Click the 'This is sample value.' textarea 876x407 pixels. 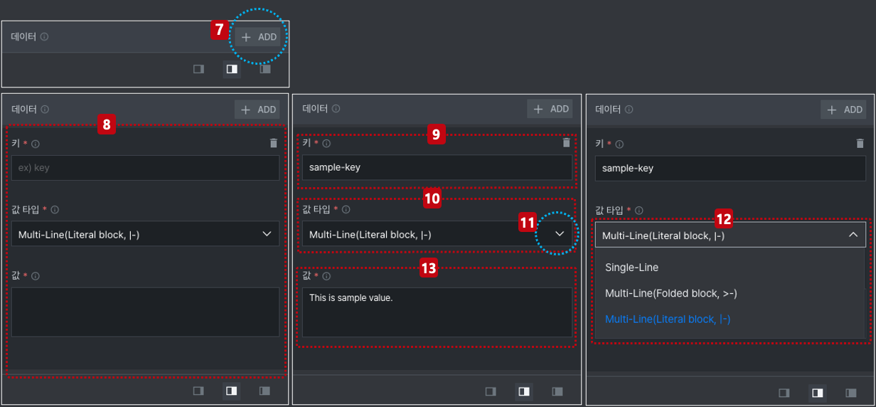click(437, 312)
